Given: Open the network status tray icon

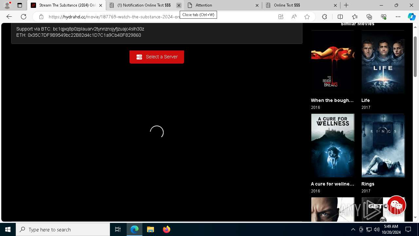Looking at the screenshot, I should coord(369,229).
